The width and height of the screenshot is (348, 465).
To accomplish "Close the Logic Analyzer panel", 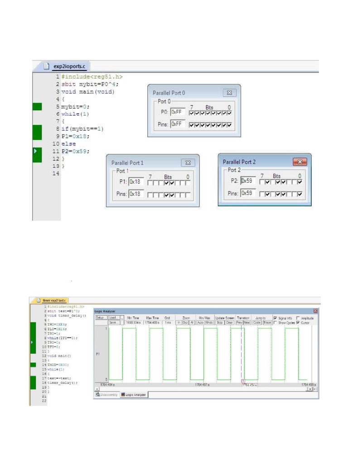I will click(316, 311).
